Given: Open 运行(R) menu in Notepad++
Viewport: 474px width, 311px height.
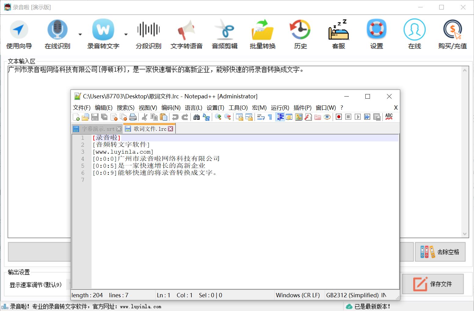Looking at the screenshot, I should pyautogui.click(x=280, y=108).
